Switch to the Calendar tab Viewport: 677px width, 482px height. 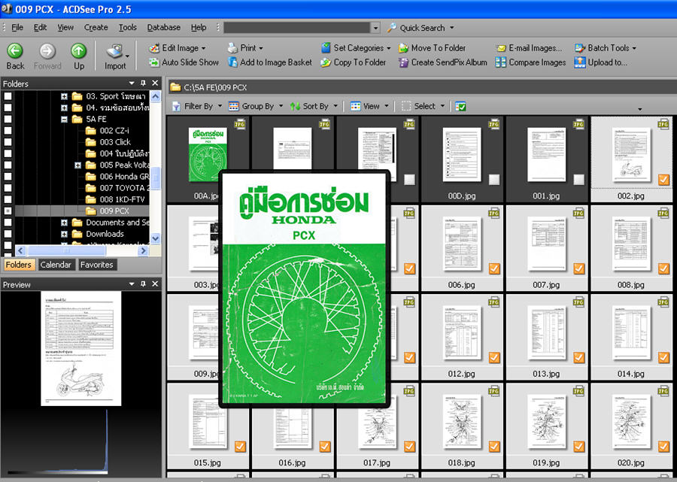click(56, 265)
